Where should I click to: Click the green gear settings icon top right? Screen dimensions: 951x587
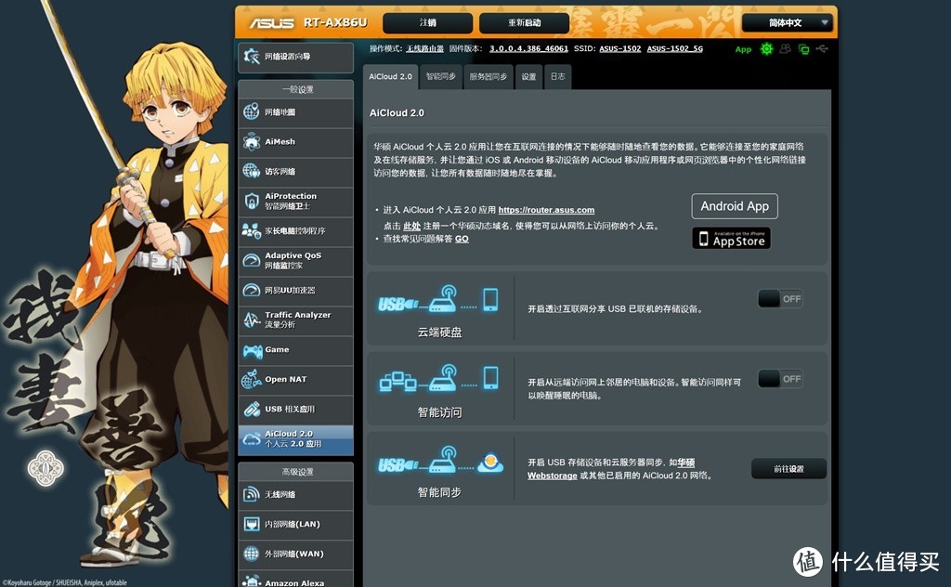pyautogui.click(x=765, y=48)
